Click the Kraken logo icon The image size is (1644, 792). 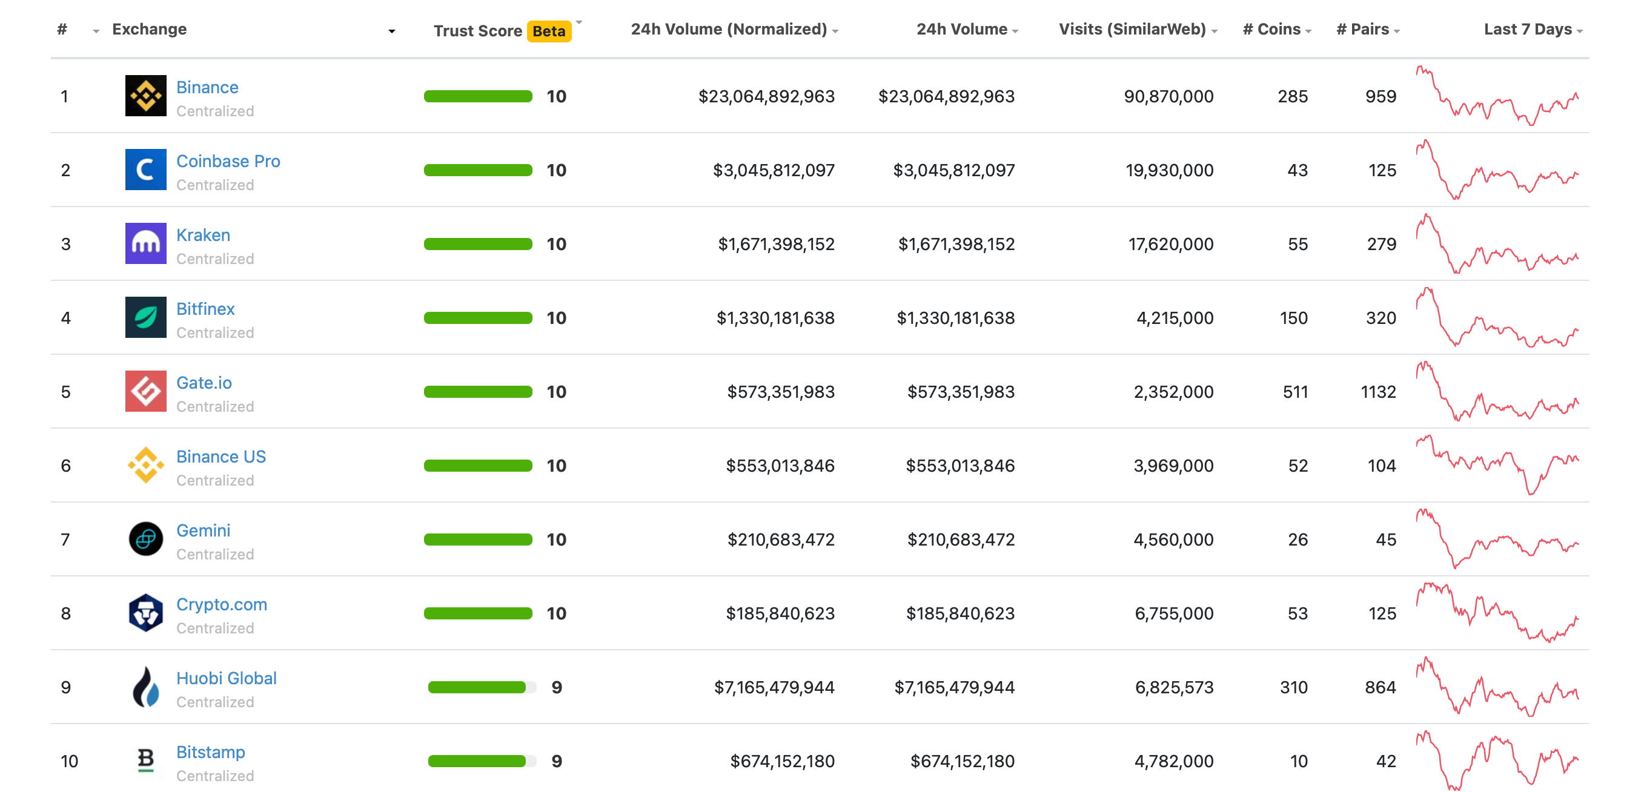coord(145,244)
